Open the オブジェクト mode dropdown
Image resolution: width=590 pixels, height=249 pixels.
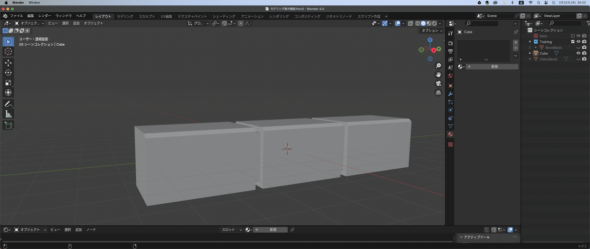(x=29, y=23)
